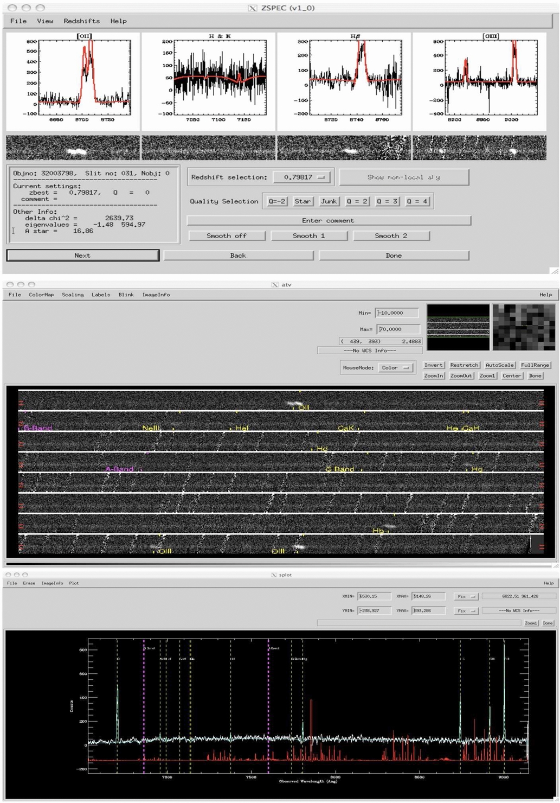The image size is (560, 803).
Task: Open the ColorMap menu in atv
Action: click(x=41, y=295)
